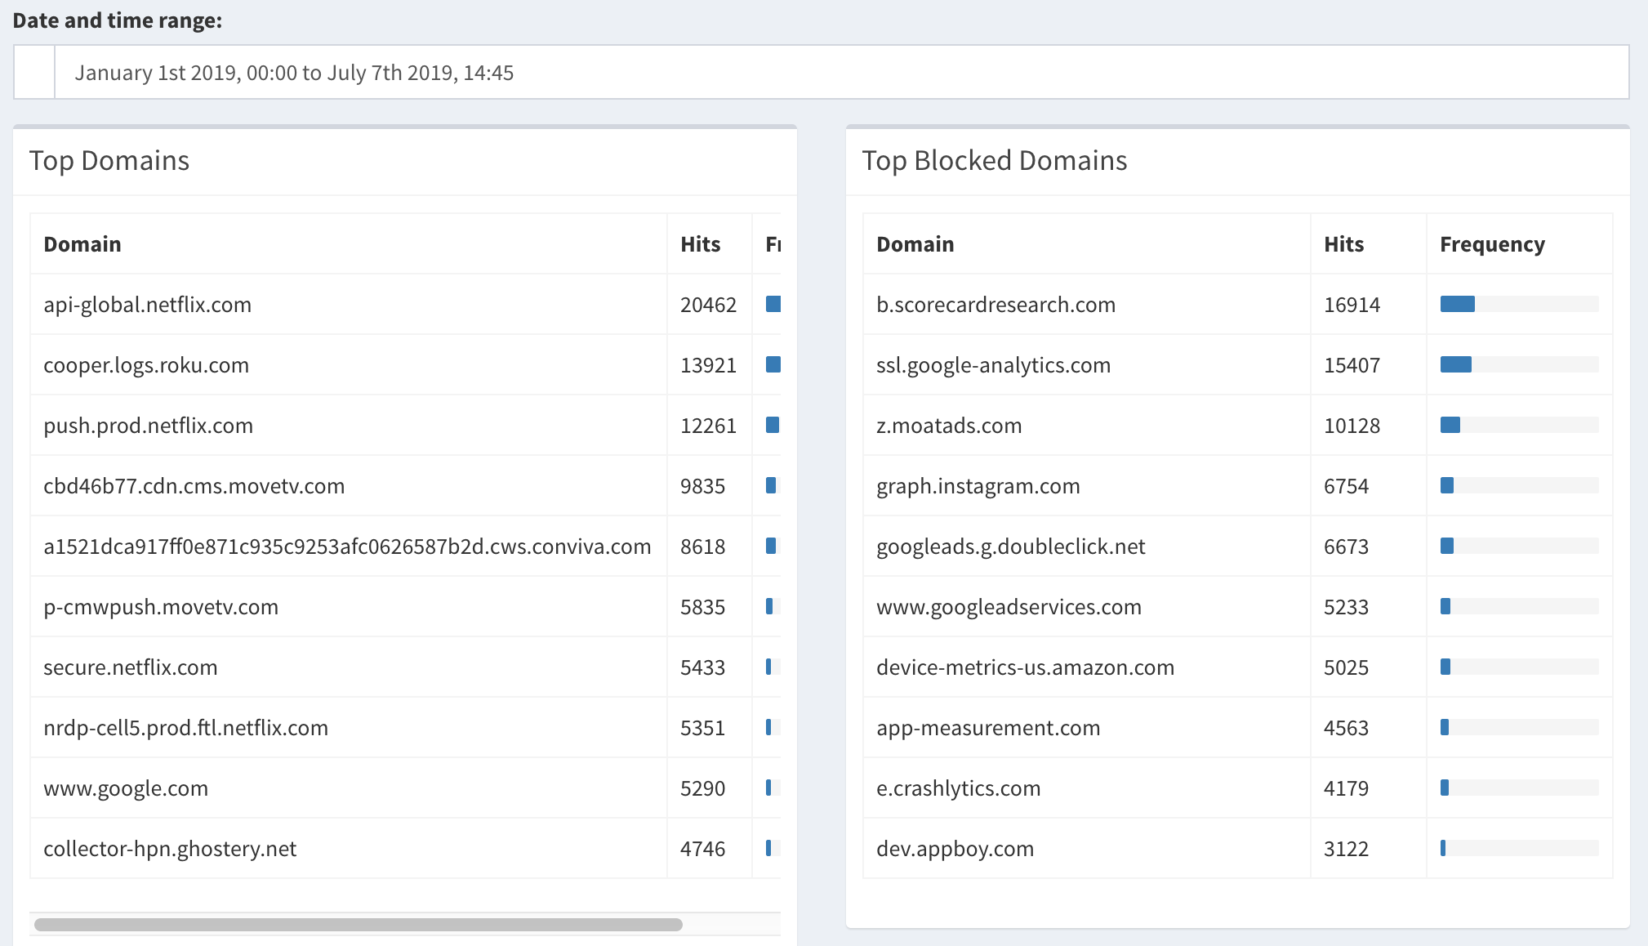Image resolution: width=1648 pixels, height=946 pixels.
Task: Click the date and time range field
Action: [841, 73]
